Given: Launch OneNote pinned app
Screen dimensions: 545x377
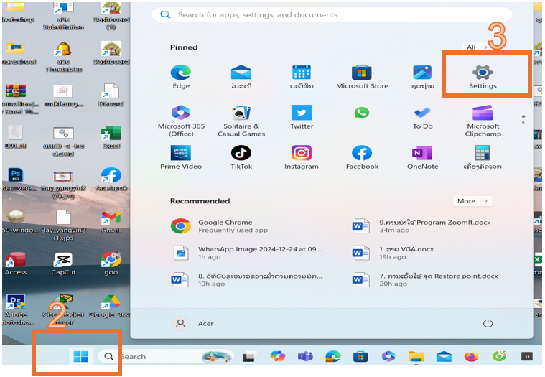Looking at the screenshot, I should 422,154.
